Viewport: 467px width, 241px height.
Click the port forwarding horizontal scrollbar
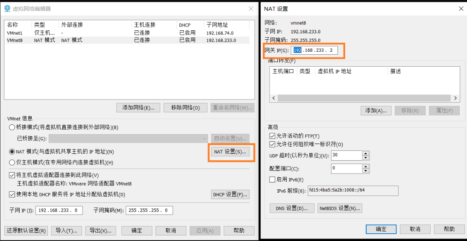364,98
